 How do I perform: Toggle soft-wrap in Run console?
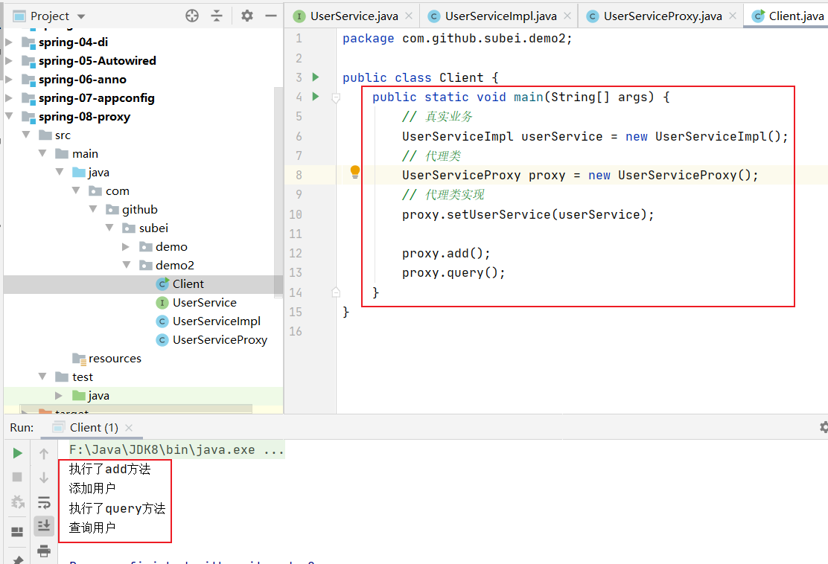[44, 501]
